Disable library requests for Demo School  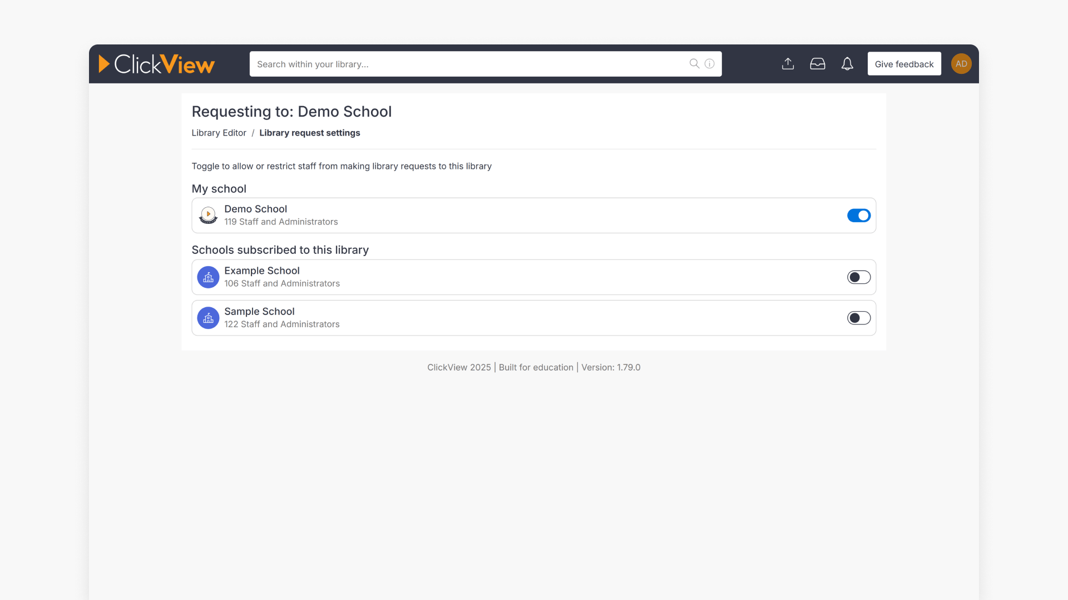click(x=858, y=216)
